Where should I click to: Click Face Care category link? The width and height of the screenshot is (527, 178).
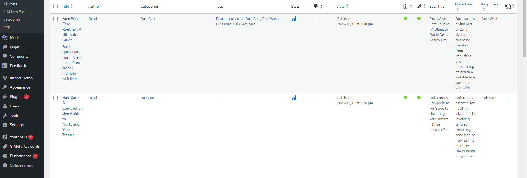[148, 19]
